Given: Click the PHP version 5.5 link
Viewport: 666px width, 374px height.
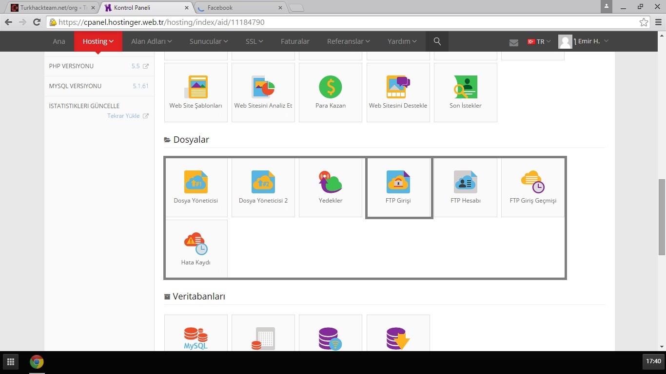Looking at the screenshot, I should 136,66.
